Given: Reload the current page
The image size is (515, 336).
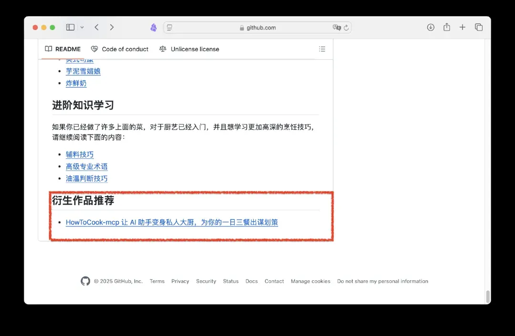Looking at the screenshot, I should pos(346,28).
